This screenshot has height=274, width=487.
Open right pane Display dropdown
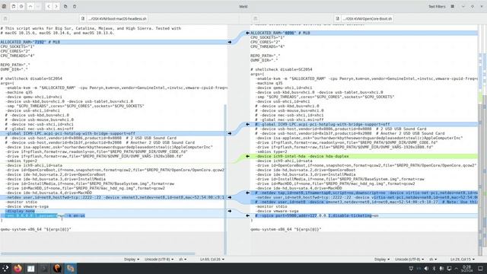tap(382, 259)
